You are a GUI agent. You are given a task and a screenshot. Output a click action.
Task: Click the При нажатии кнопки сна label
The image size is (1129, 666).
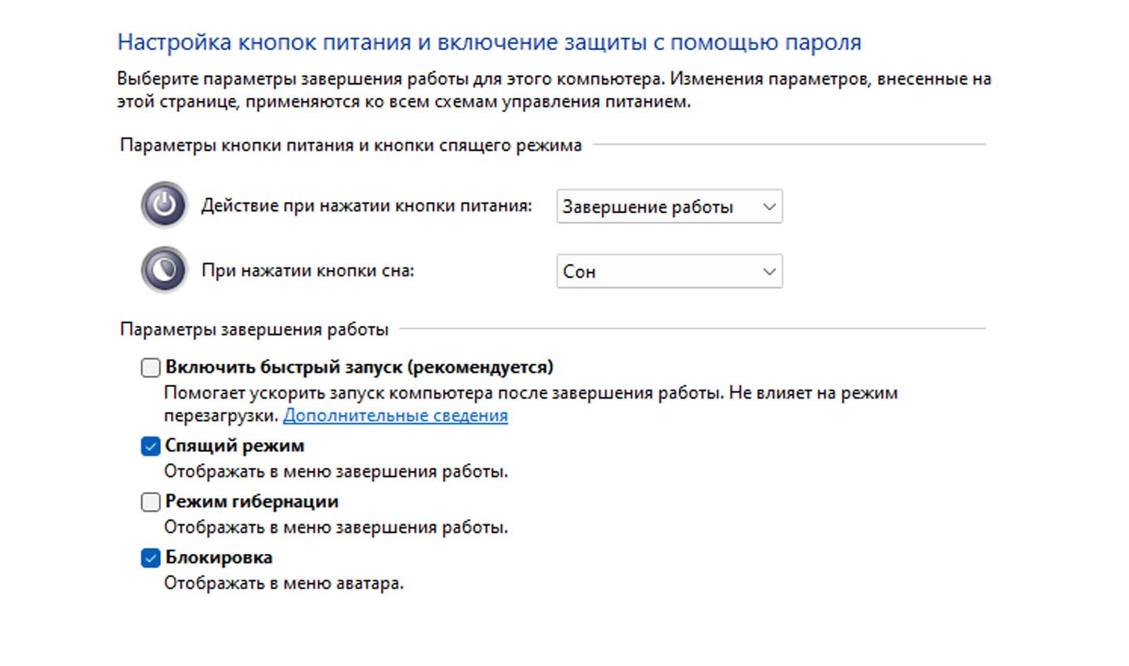click(307, 270)
